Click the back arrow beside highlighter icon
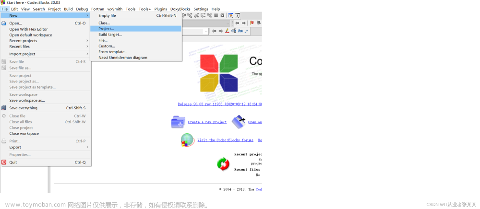Screen dimensions: 480x209 [x=214, y=31]
